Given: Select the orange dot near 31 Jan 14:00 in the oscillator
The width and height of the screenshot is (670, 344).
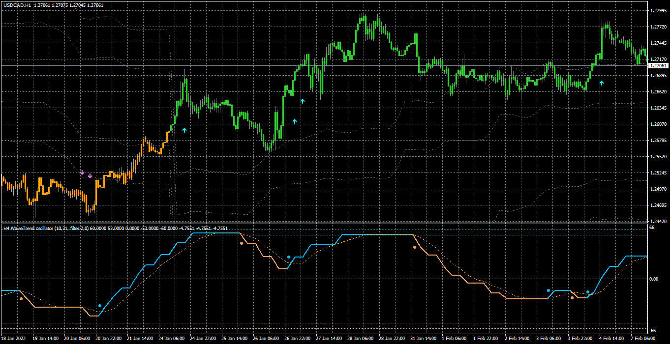Looking at the screenshot, I should click(415, 247).
